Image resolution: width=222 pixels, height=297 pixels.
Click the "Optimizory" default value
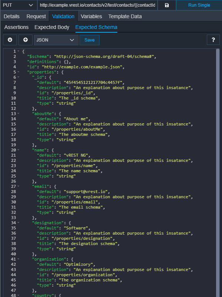78,264
